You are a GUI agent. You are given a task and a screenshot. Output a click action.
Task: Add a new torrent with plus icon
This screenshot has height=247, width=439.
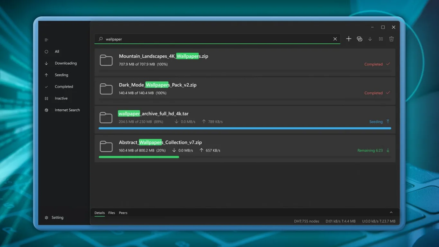coord(349,39)
